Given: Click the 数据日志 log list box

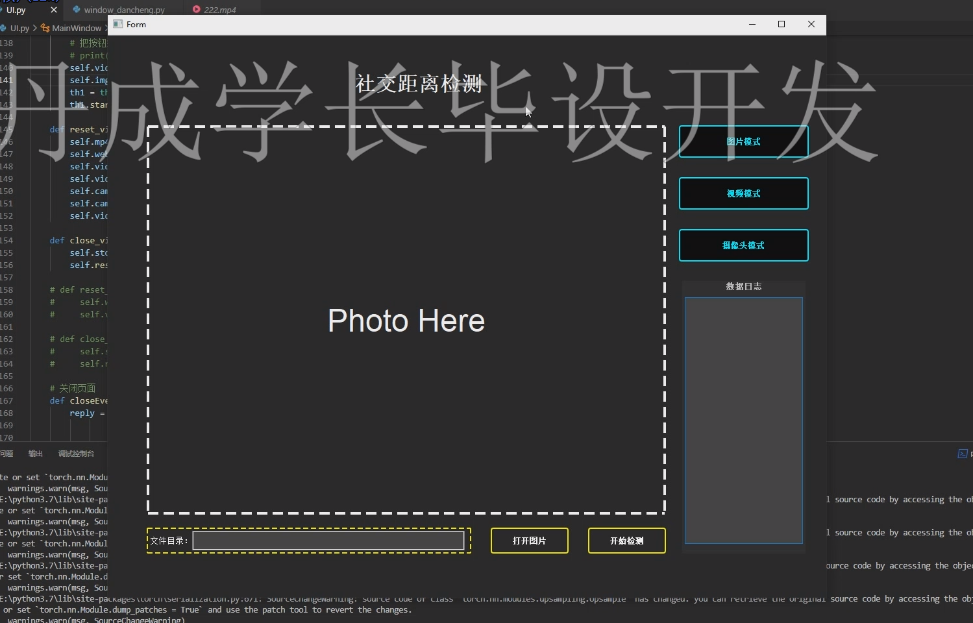Looking at the screenshot, I should pyautogui.click(x=743, y=420).
